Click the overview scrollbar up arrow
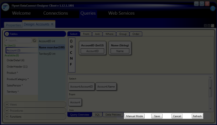 (x=210, y=77)
